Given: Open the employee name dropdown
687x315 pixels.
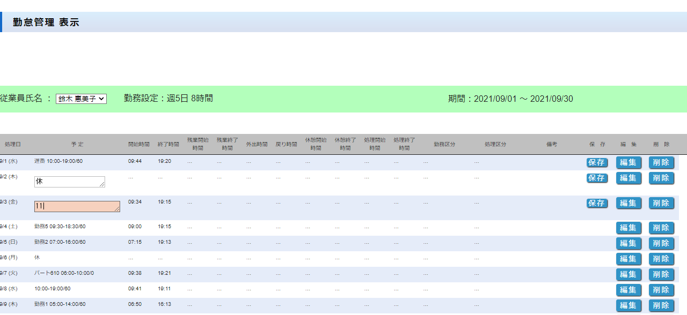Looking at the screenshot, I should click(x=81, y=99).
